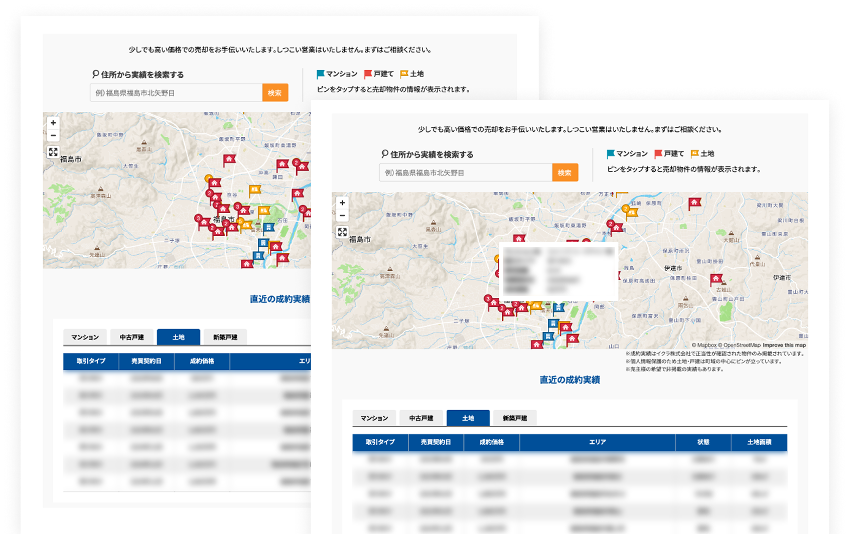
Task: Zoom out on the right-hand map
Action: tap(342, 216)
